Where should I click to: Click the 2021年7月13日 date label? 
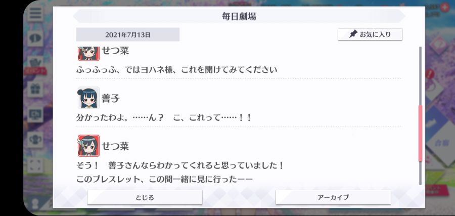point(128,35)
